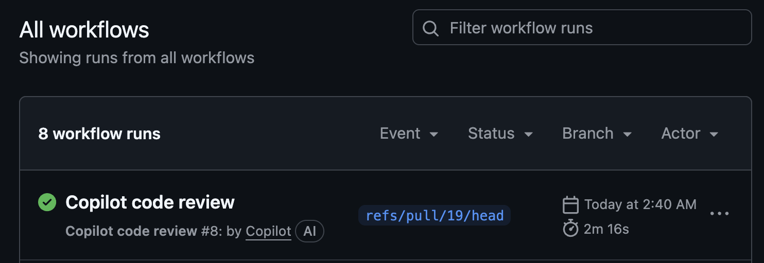
Task: Expand the Branch filter dropdown
Action: click(597, 134)
